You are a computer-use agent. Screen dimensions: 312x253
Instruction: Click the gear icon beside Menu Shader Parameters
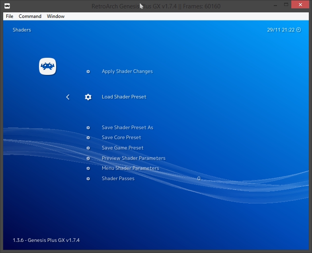pos(88,168)
